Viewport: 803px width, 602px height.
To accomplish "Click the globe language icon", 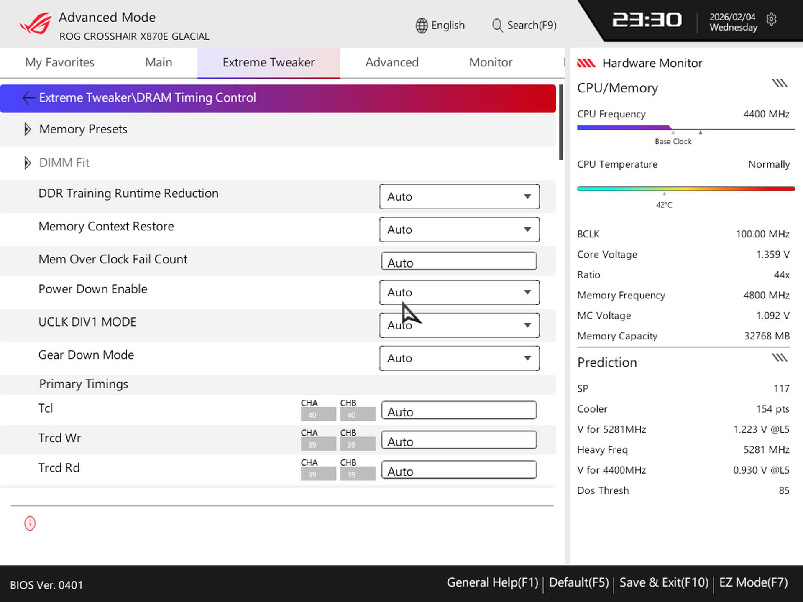I will click(422, 26).
